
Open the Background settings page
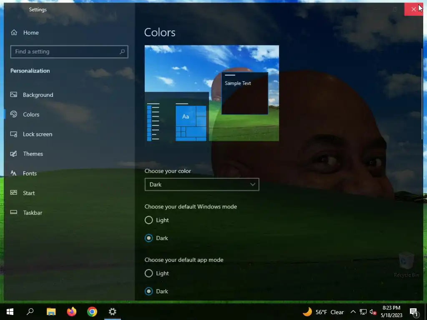pos(69,95)
